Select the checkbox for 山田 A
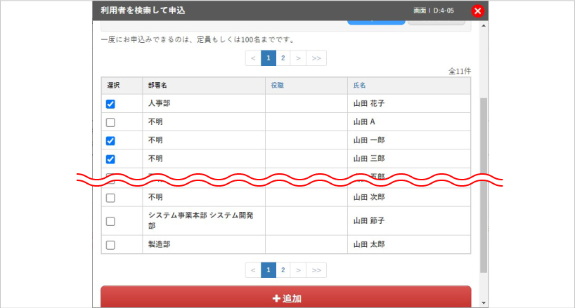 [110, 122]
